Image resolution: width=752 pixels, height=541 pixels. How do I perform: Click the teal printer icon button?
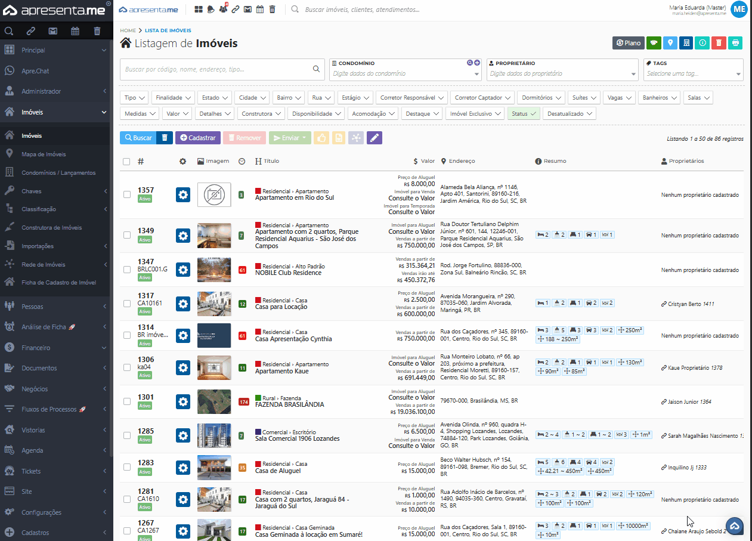pos(735,43)
